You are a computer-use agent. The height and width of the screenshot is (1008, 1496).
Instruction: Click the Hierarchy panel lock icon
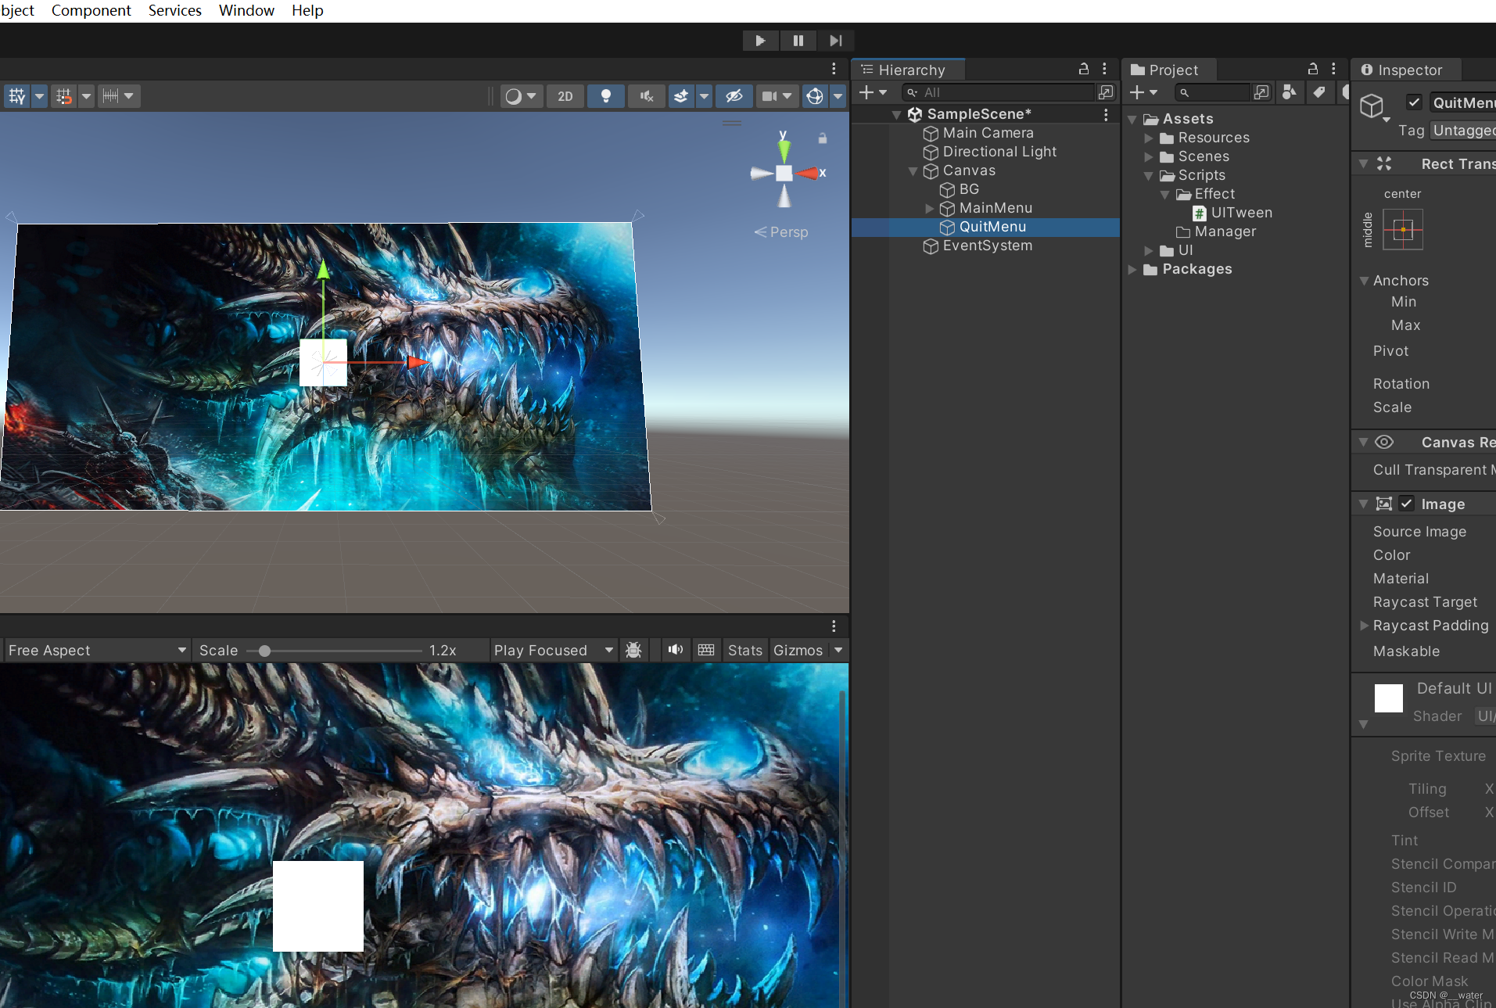point(1084,69)
